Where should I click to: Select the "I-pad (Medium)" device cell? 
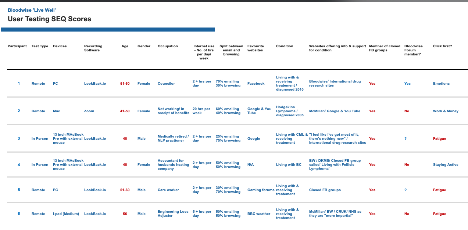click(66, 214)
